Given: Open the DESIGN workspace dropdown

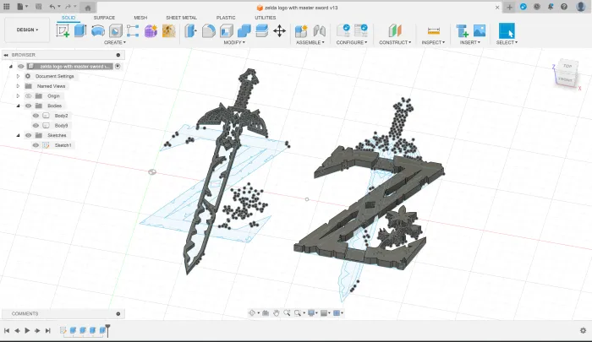Looking at the screenshot, I should coord(27,30).
